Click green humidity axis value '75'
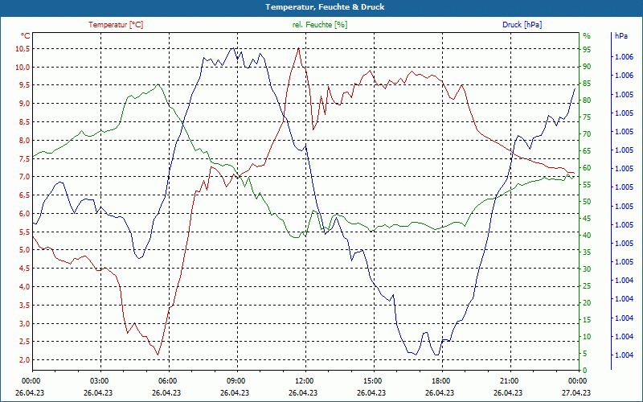The height and width of the screenshot is (402, 643). tap(587, 117)
